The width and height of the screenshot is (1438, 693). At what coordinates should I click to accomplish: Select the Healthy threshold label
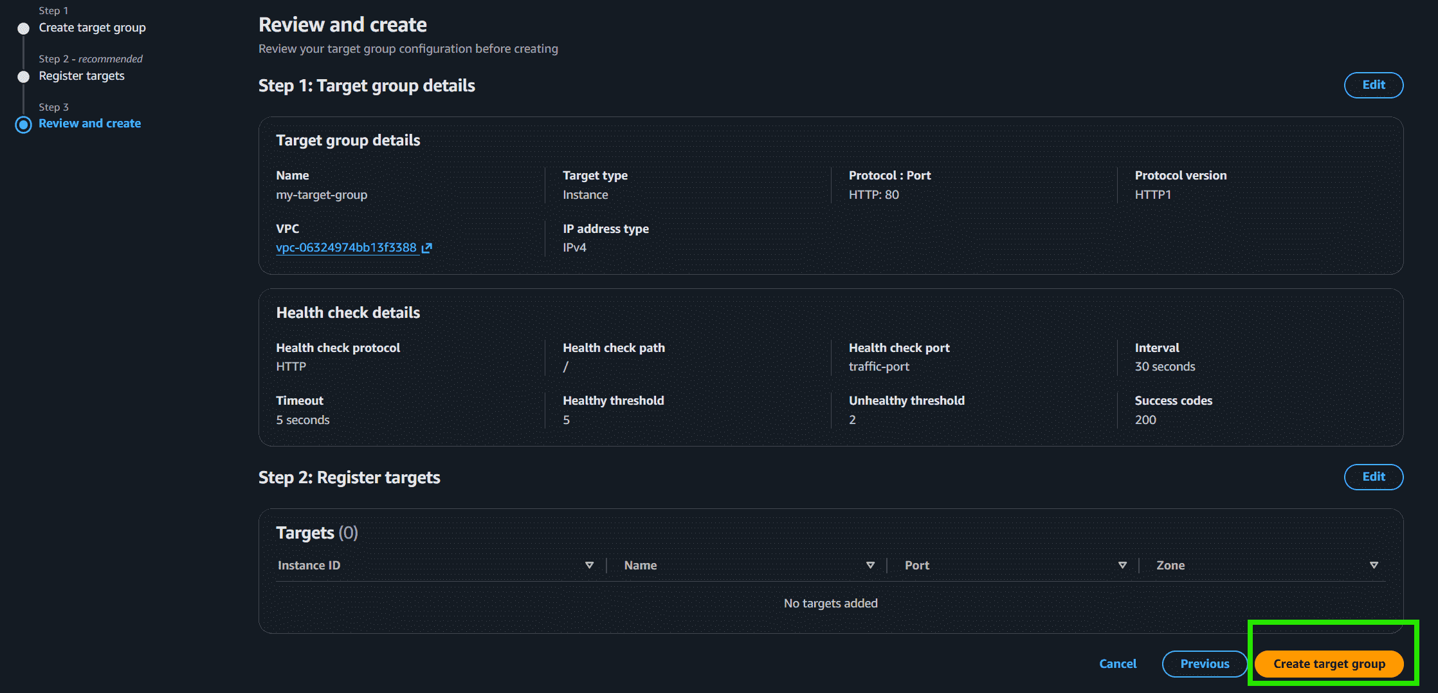point(614,401)
